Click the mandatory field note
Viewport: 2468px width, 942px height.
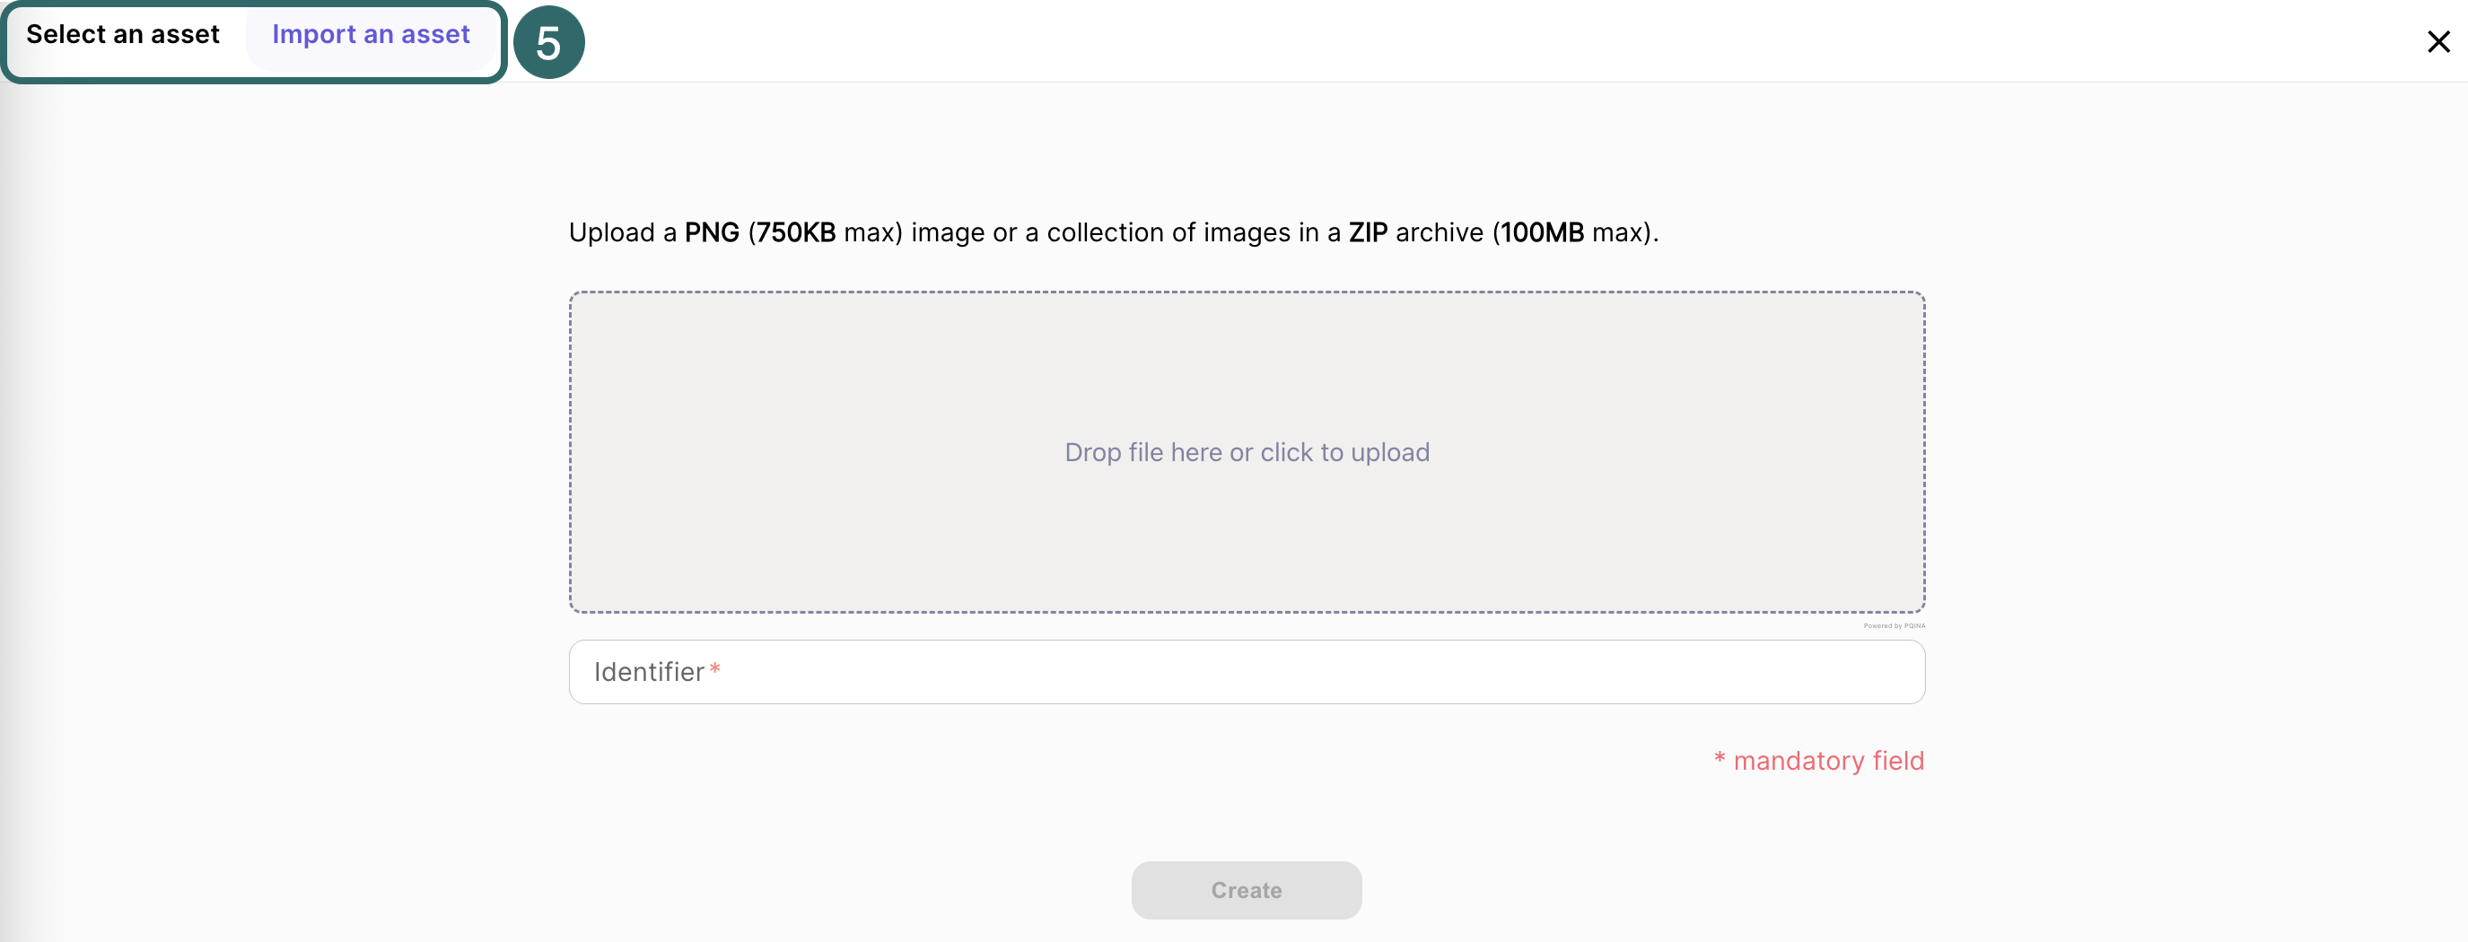tap(1828, 761)
